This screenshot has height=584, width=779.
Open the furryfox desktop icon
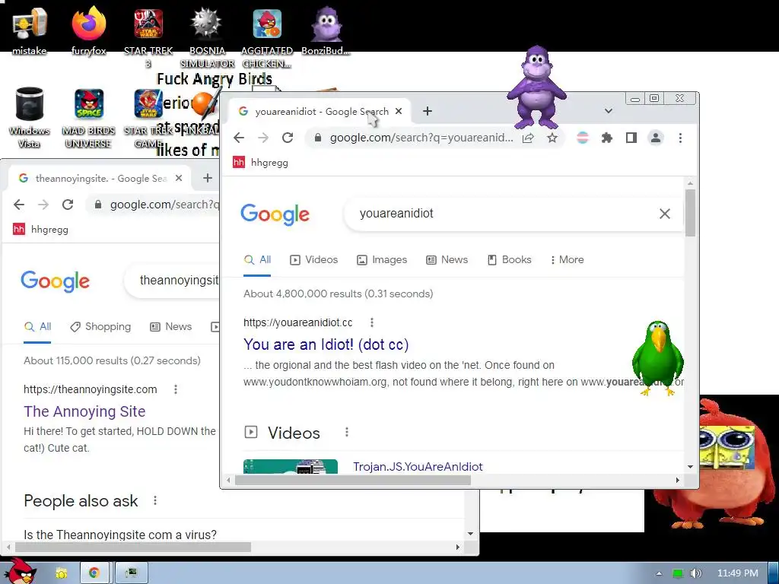pyautogui.click(x=88, y=30)
